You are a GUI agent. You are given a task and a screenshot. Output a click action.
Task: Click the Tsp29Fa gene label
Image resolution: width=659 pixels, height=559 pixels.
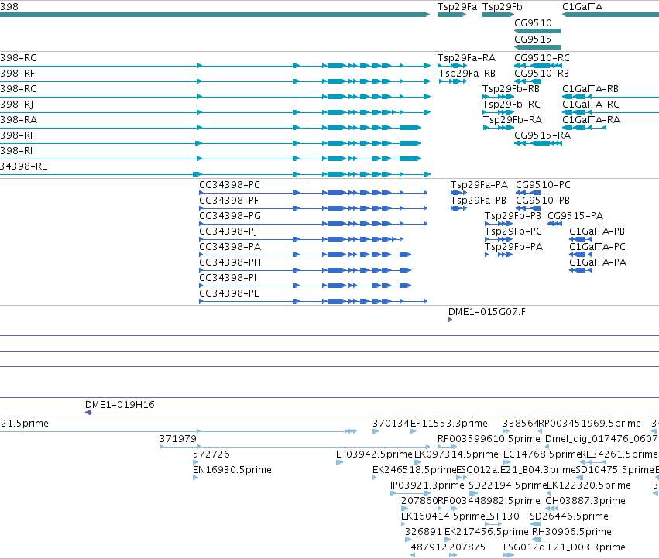[457, 7]
